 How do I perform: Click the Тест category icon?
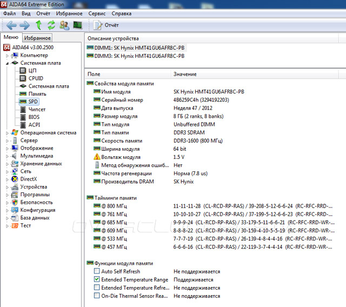click(x=15, y=225)
